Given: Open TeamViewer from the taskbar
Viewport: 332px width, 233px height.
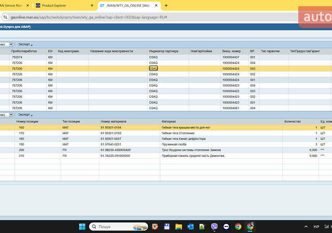Looking at the screenshot, I should click(x=226, y=226).
